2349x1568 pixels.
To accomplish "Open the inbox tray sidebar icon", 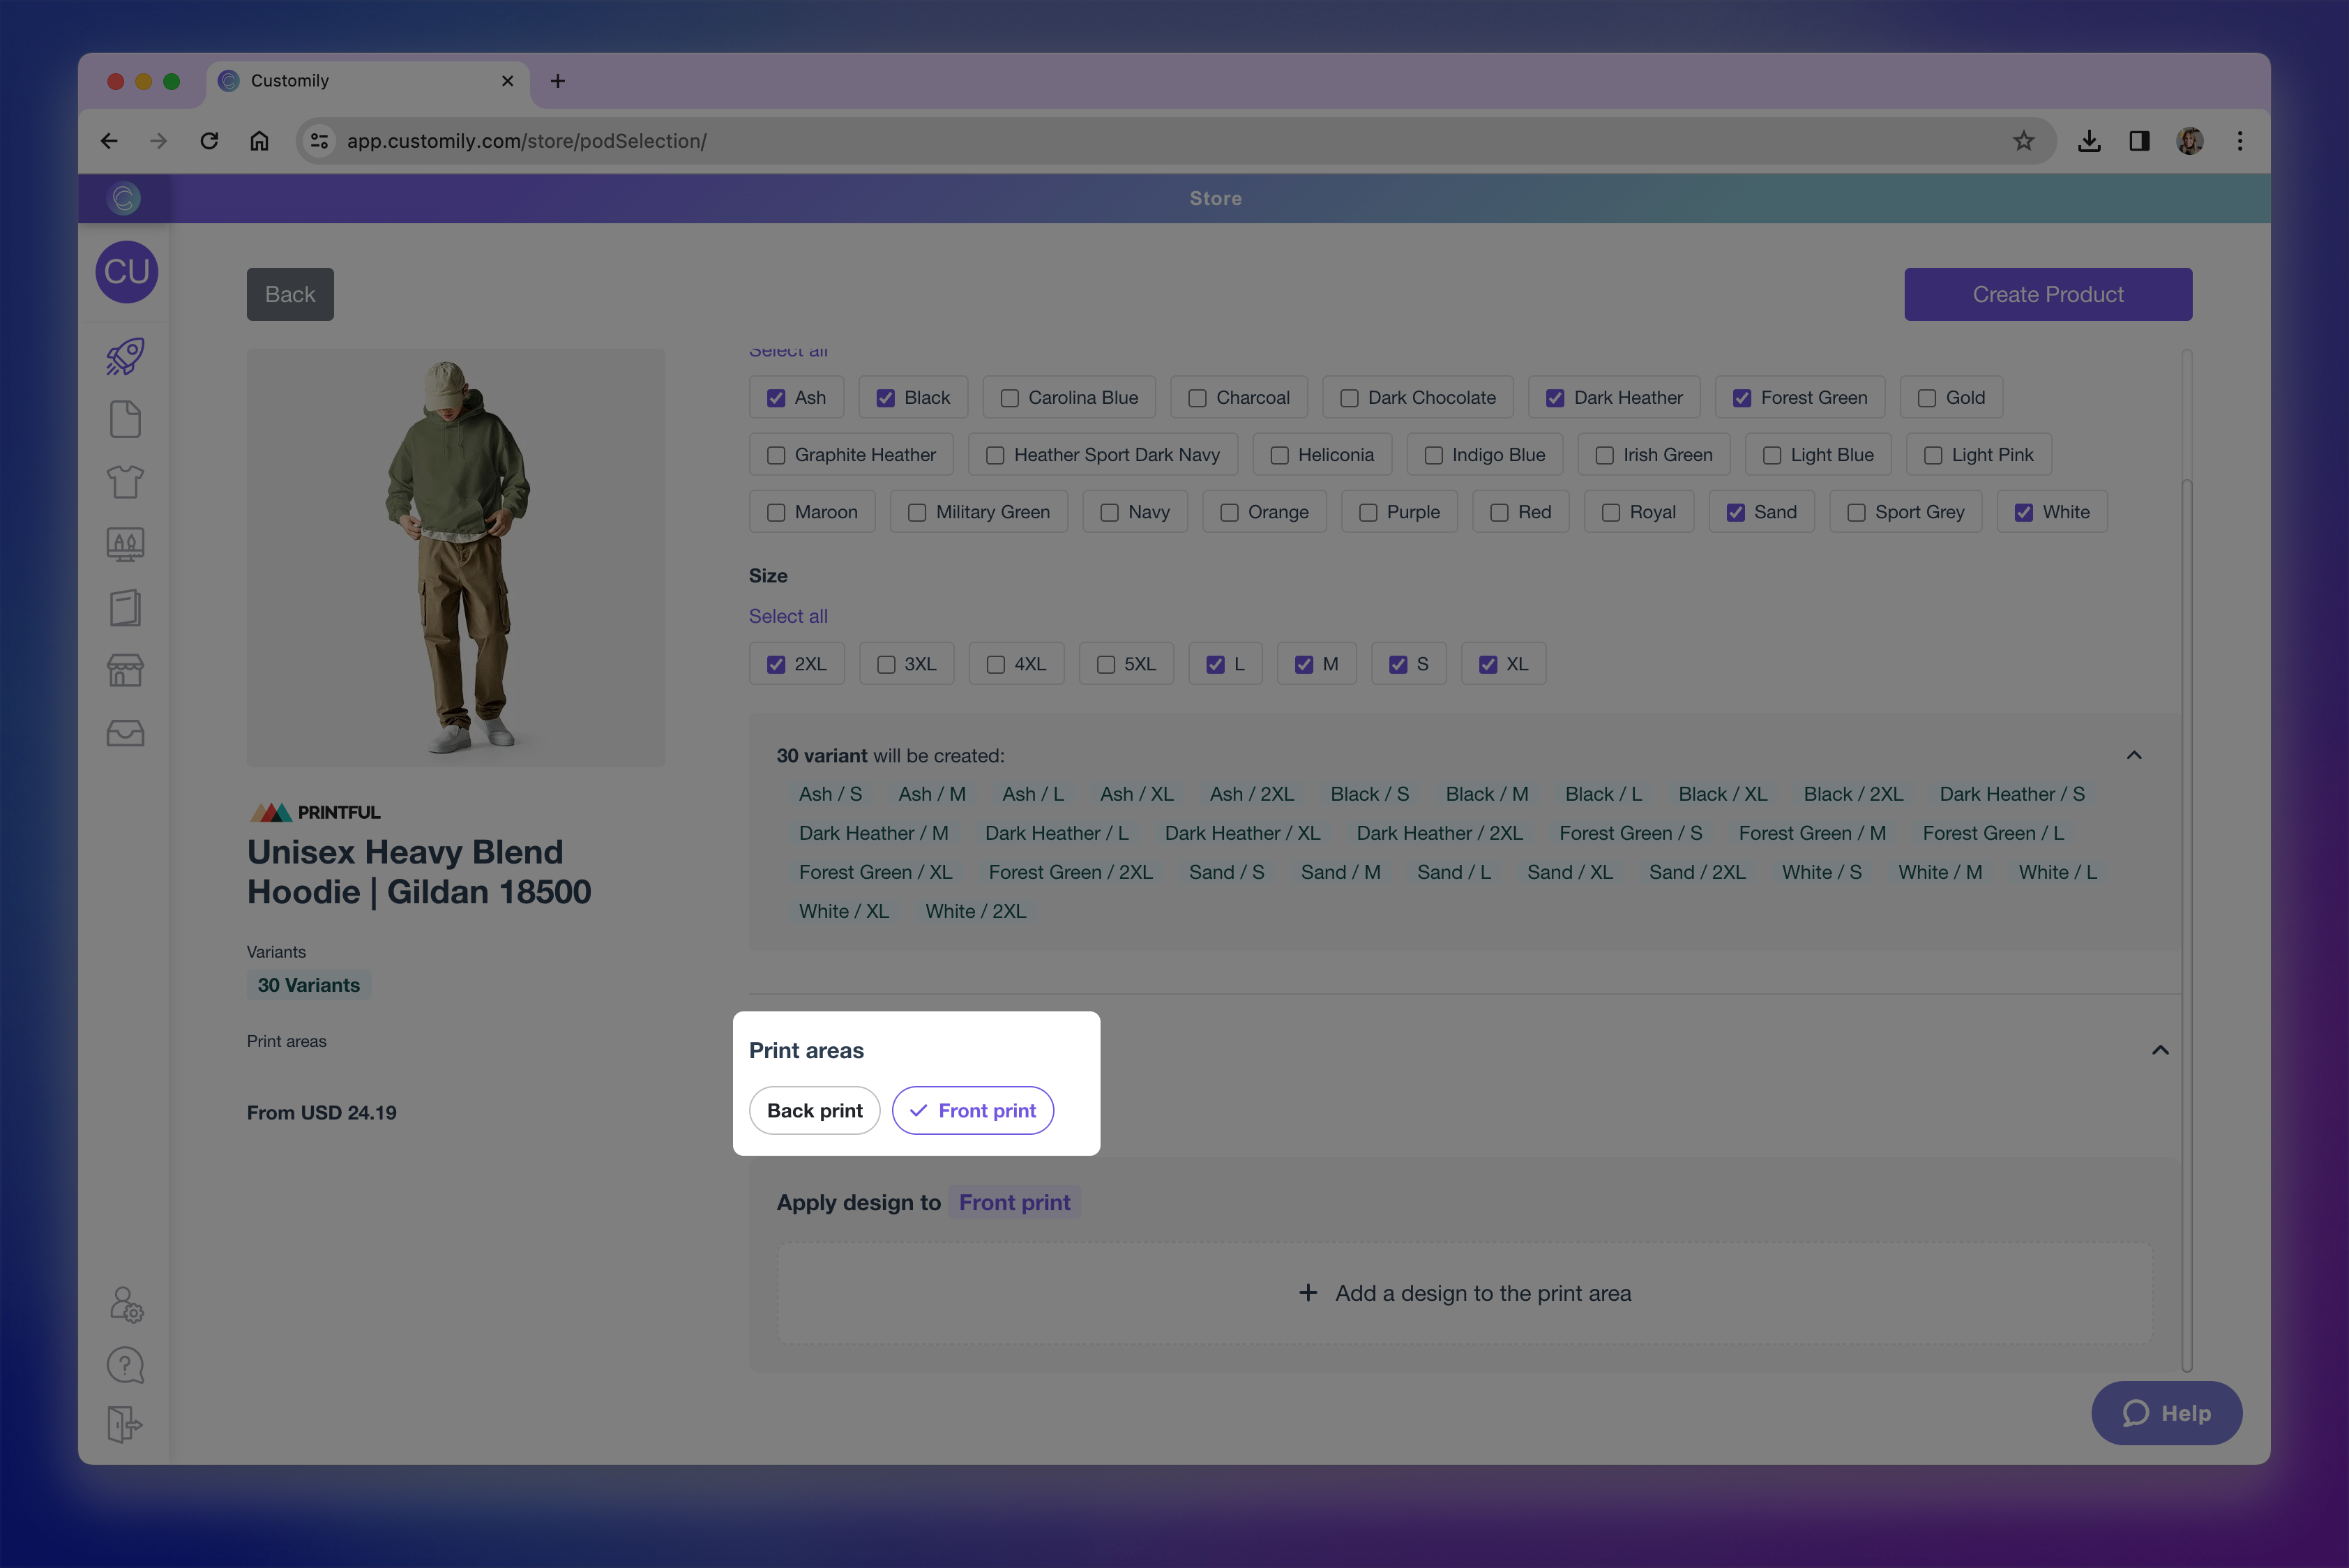I will click(x=125, y=733).
